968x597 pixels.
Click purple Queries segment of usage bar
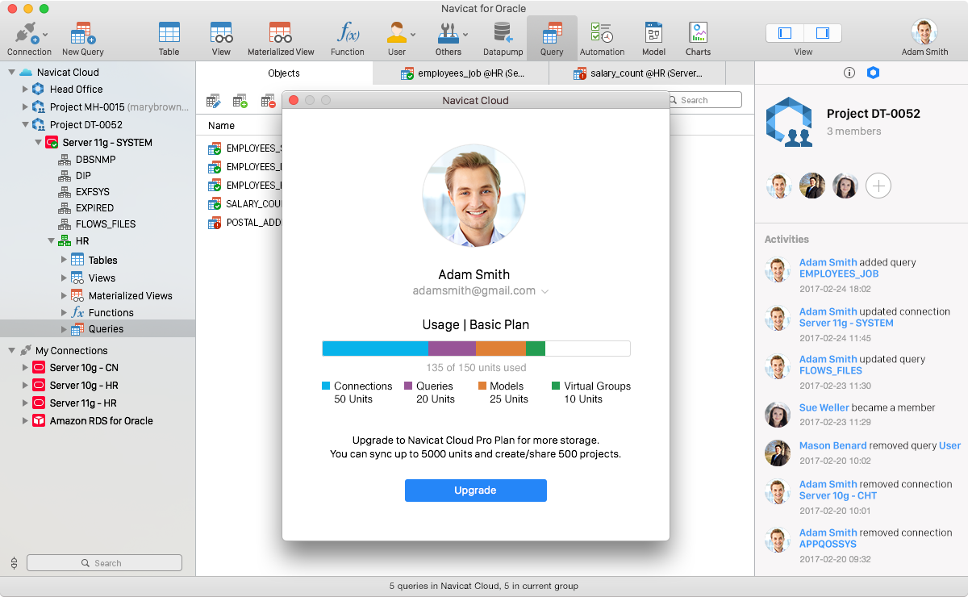[452, 349]
